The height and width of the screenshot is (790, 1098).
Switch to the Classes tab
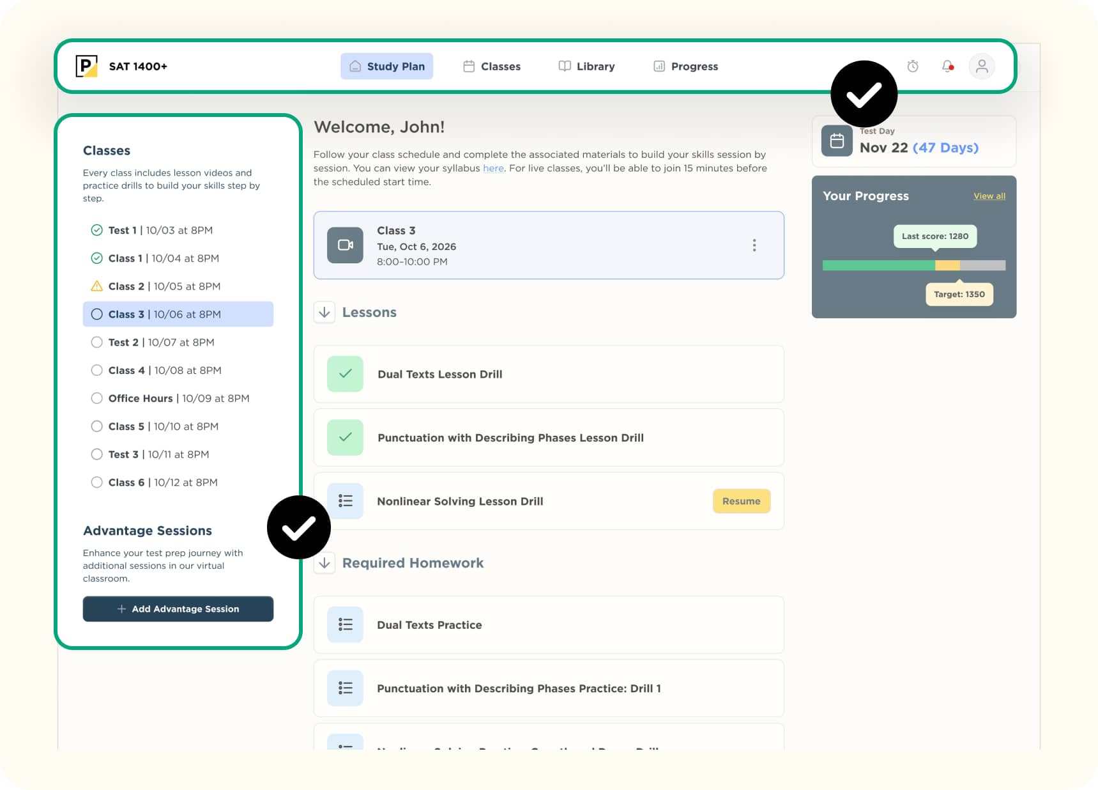coord(492,66)
